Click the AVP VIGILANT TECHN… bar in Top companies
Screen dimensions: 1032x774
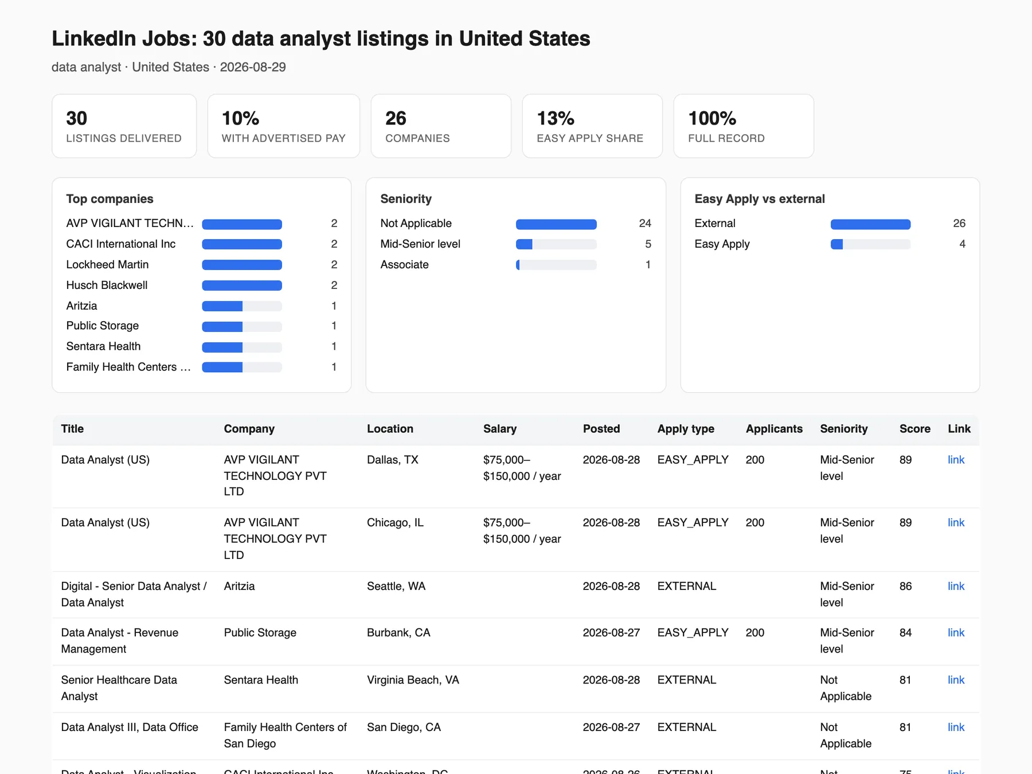click(x=242, y=224)
